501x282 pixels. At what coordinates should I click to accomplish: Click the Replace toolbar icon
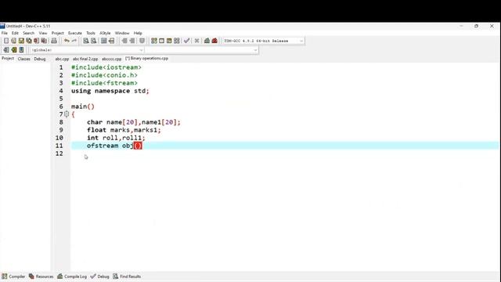click(94, 41)
